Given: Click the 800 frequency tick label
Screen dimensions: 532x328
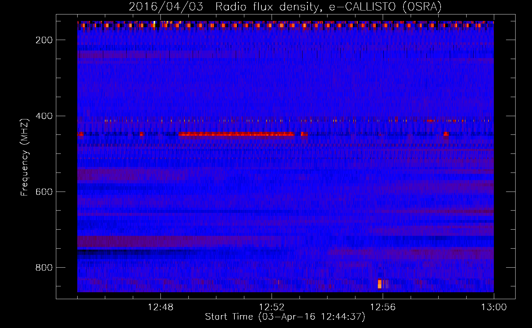Looking at the screenshot, I should click(44, 268).
